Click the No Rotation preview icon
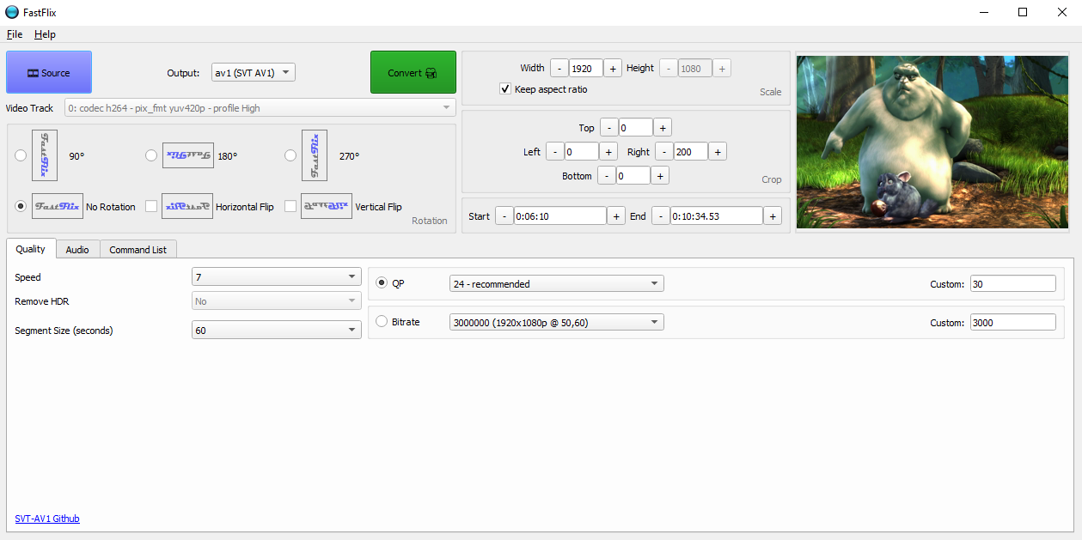The height and width of the screenshot is (540, 1082). coord(58,206)
